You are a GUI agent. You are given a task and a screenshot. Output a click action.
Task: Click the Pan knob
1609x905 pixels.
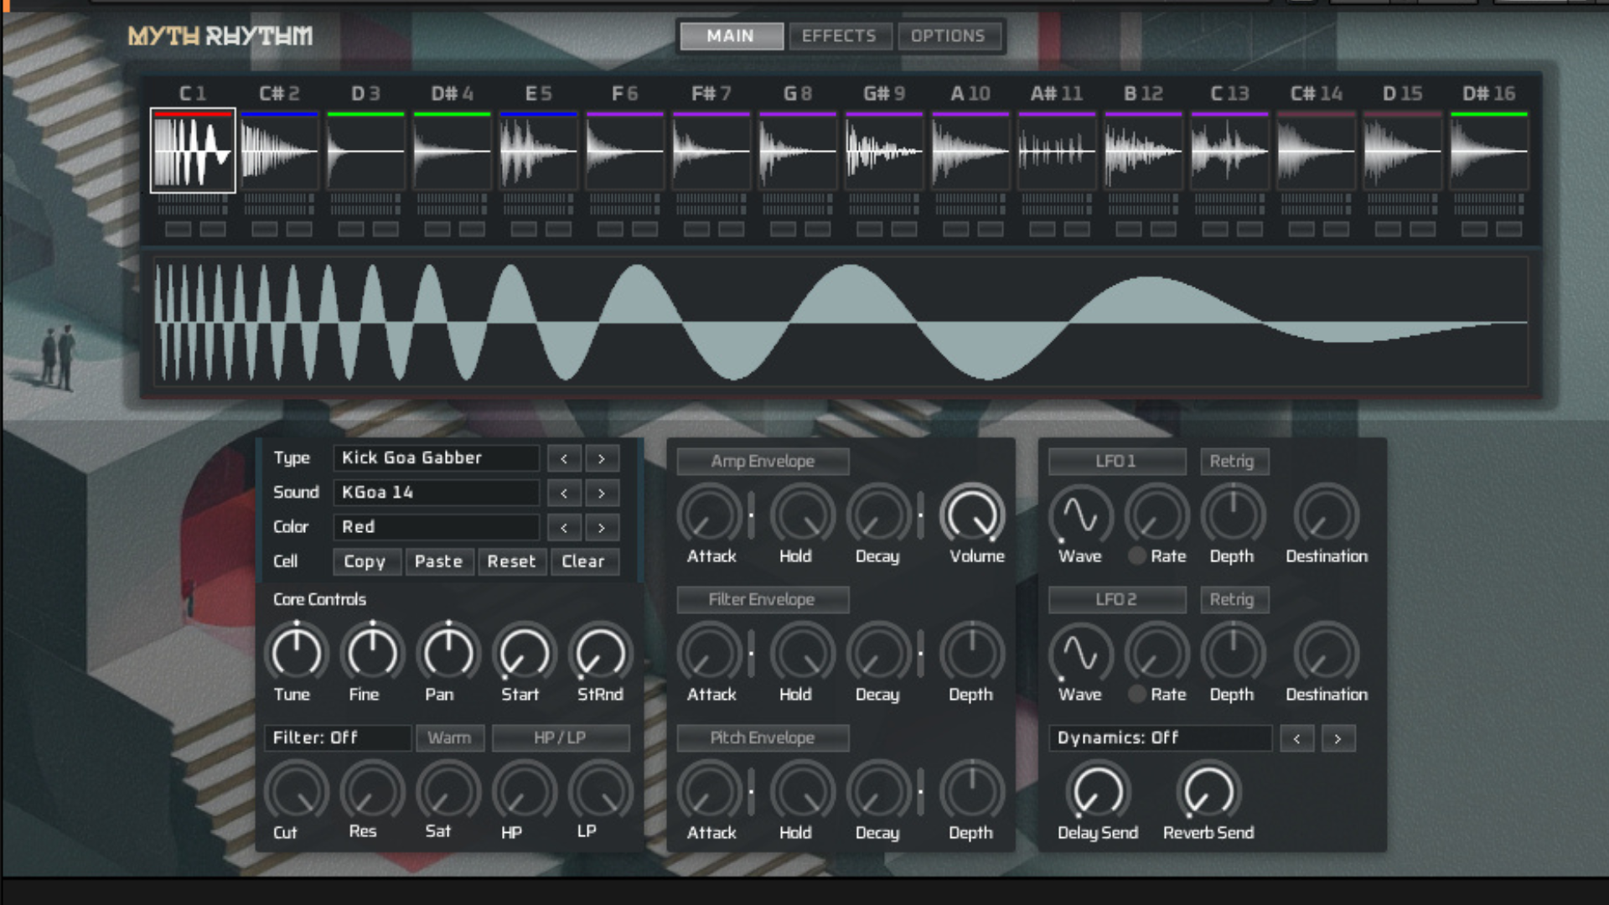point(448,653)
